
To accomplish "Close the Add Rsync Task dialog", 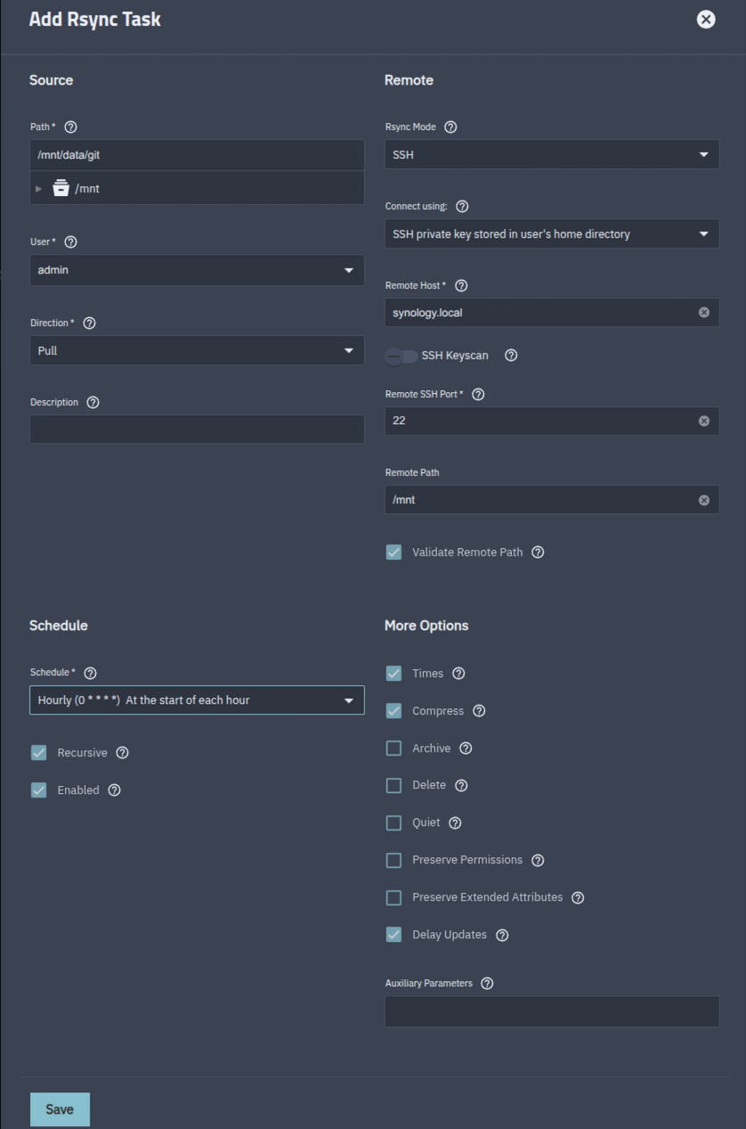I will [x=706, y=20].
